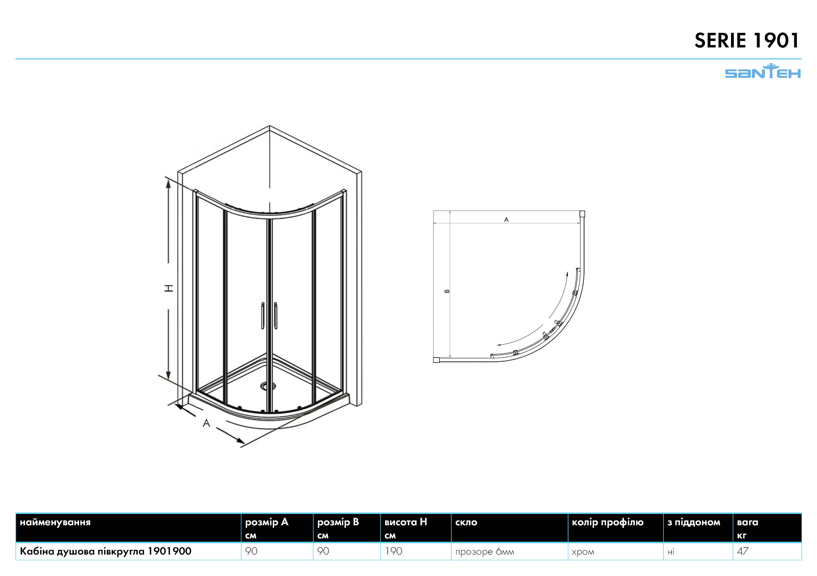Click the left door handle
This screenshot has height=576, width=817.
coord(263,315)
